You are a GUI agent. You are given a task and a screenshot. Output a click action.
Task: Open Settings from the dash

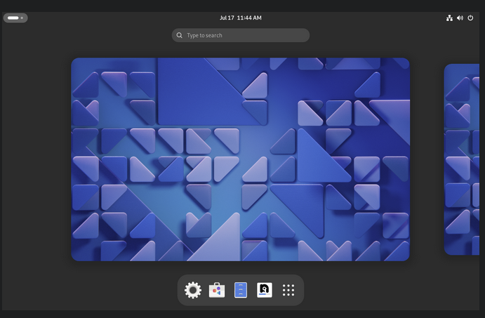coord(193,290)
